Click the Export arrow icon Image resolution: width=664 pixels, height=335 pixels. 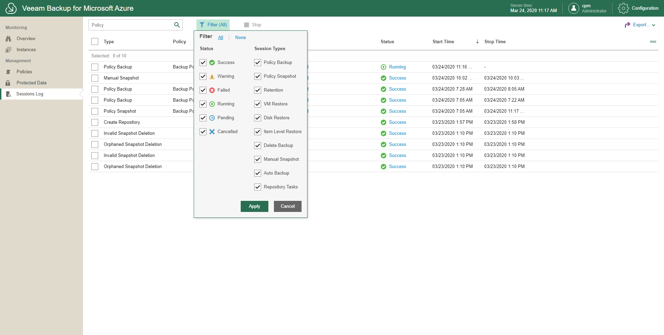point(627,25)
